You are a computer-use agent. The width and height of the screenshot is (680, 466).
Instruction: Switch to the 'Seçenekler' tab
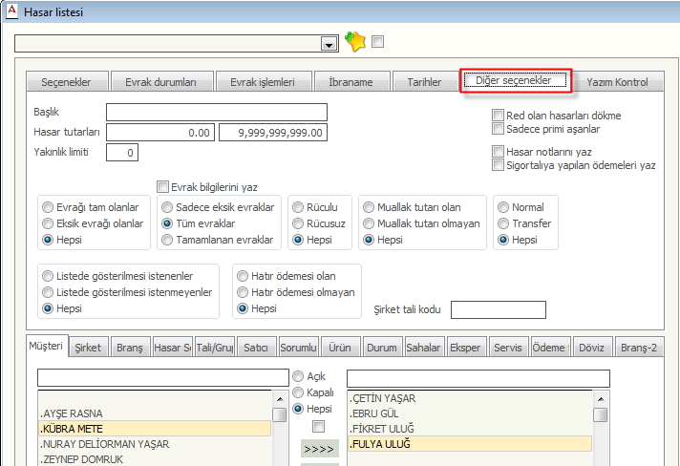pos(65,82)
